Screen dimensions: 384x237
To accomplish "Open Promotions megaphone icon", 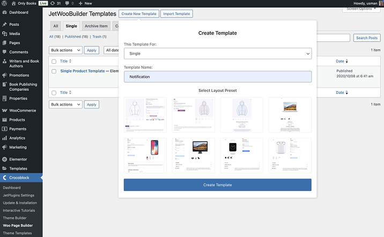I will pyautogui.click(x=4, y=75).
